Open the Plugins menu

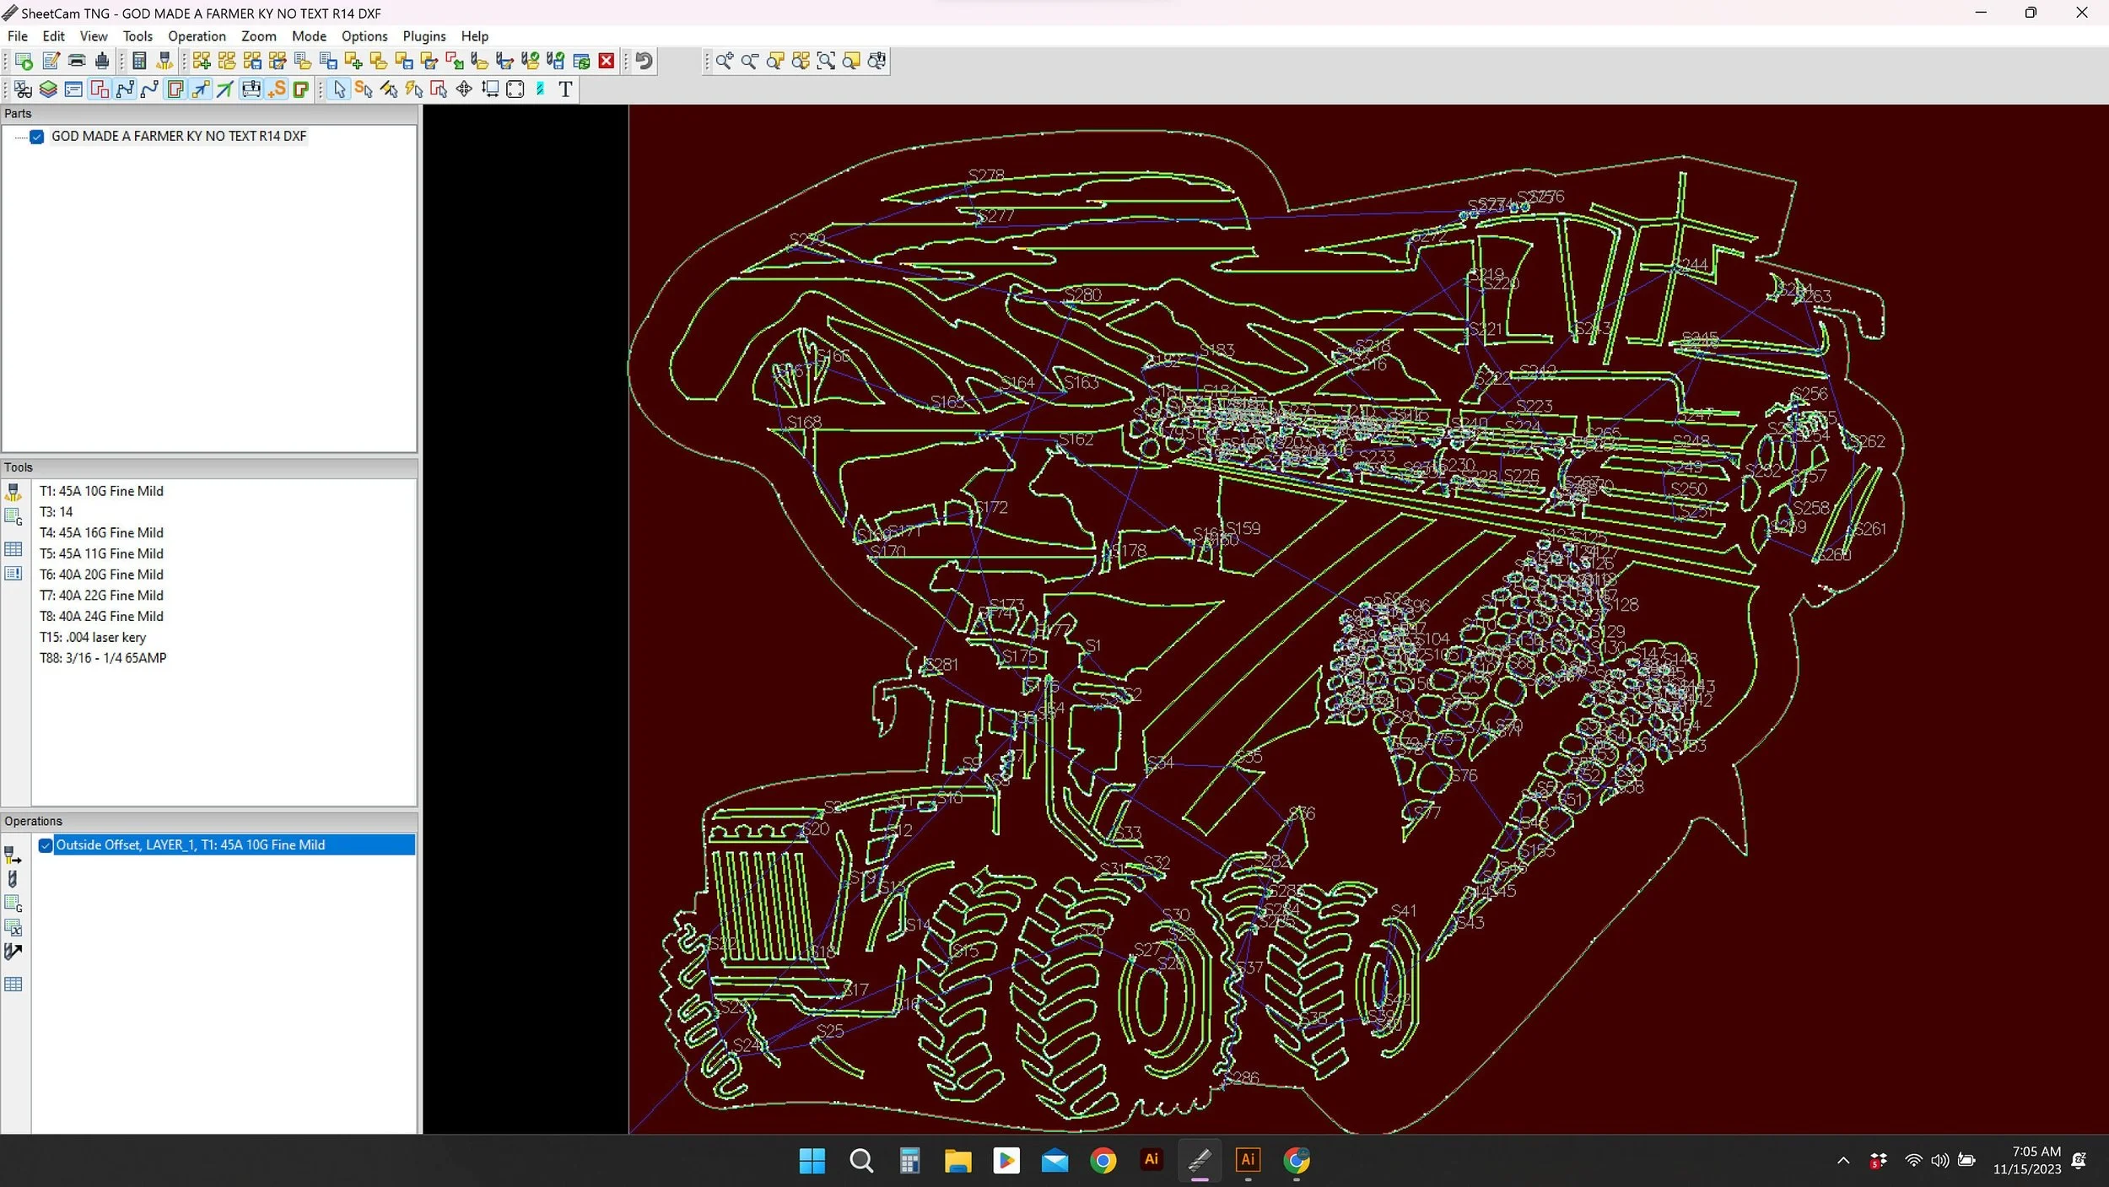tap(423, 36)
